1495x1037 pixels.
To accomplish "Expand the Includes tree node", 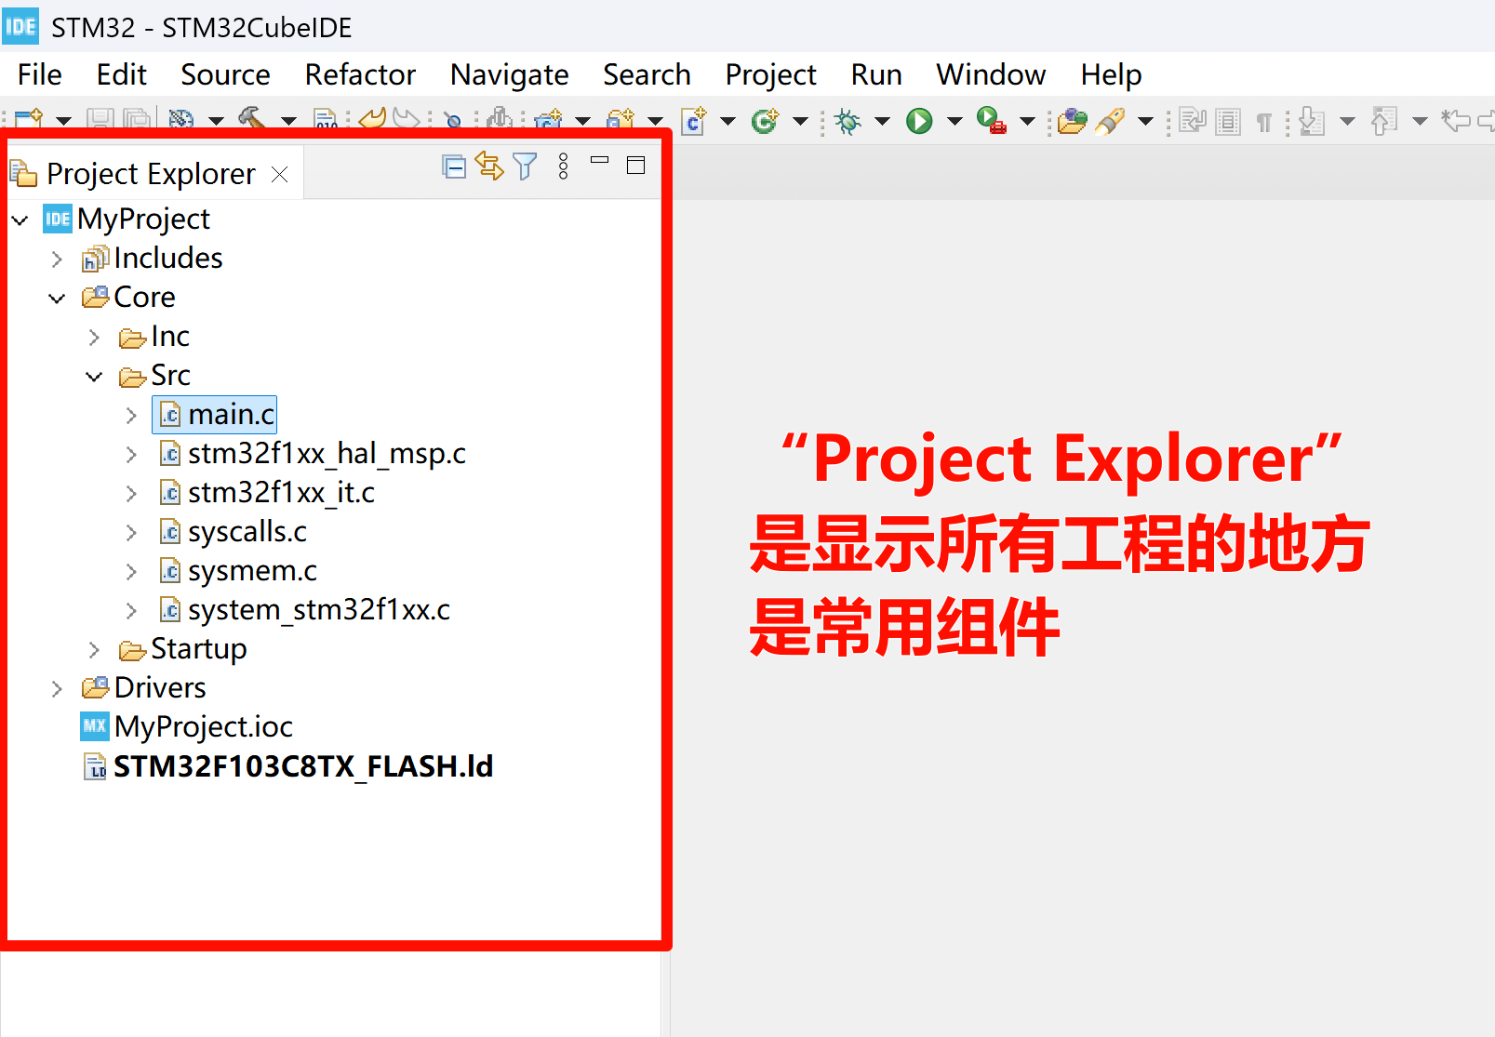I will click(57, 259).
